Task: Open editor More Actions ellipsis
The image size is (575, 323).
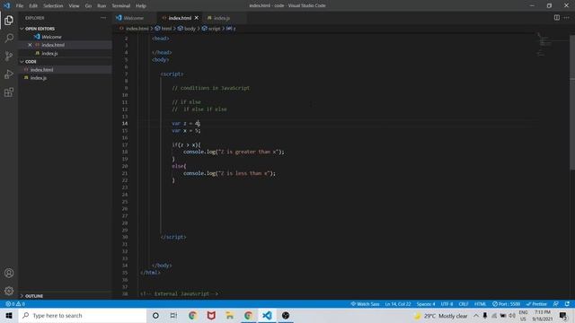Action: (x=567, y=18)
